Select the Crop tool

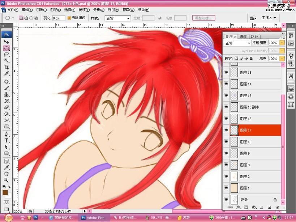7,67
